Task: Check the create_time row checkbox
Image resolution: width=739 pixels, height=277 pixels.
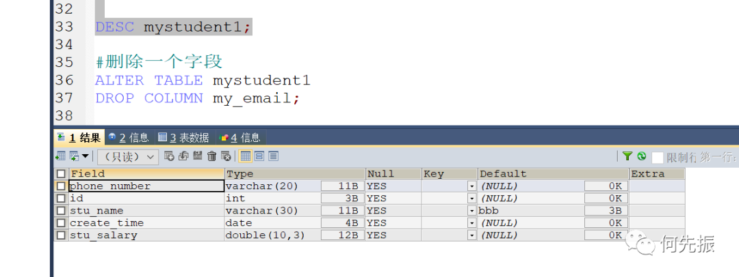Action: coord(61,223)
